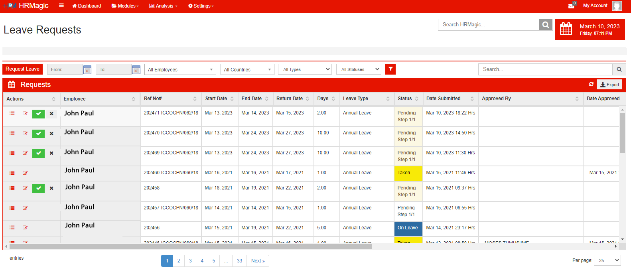Click the horizontal scrollbar under the table
This screenshot has width=631, height=280.
tap(191, 246)
